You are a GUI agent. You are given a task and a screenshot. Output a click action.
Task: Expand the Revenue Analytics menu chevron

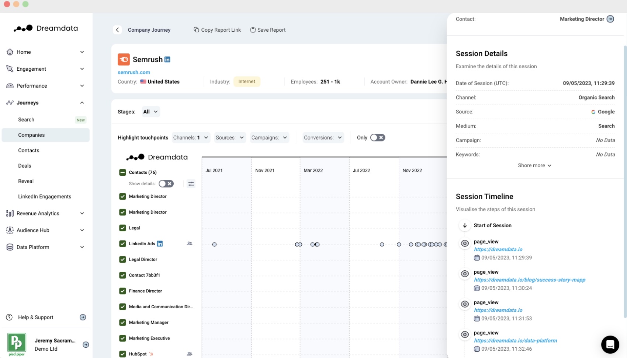(x=82, y=213)
